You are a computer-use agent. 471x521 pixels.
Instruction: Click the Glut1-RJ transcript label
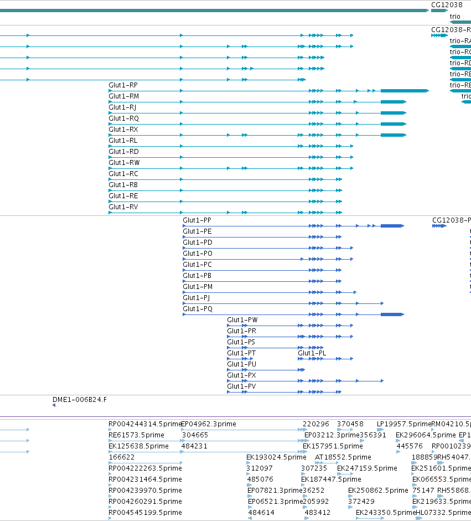[x=122, y=107]
